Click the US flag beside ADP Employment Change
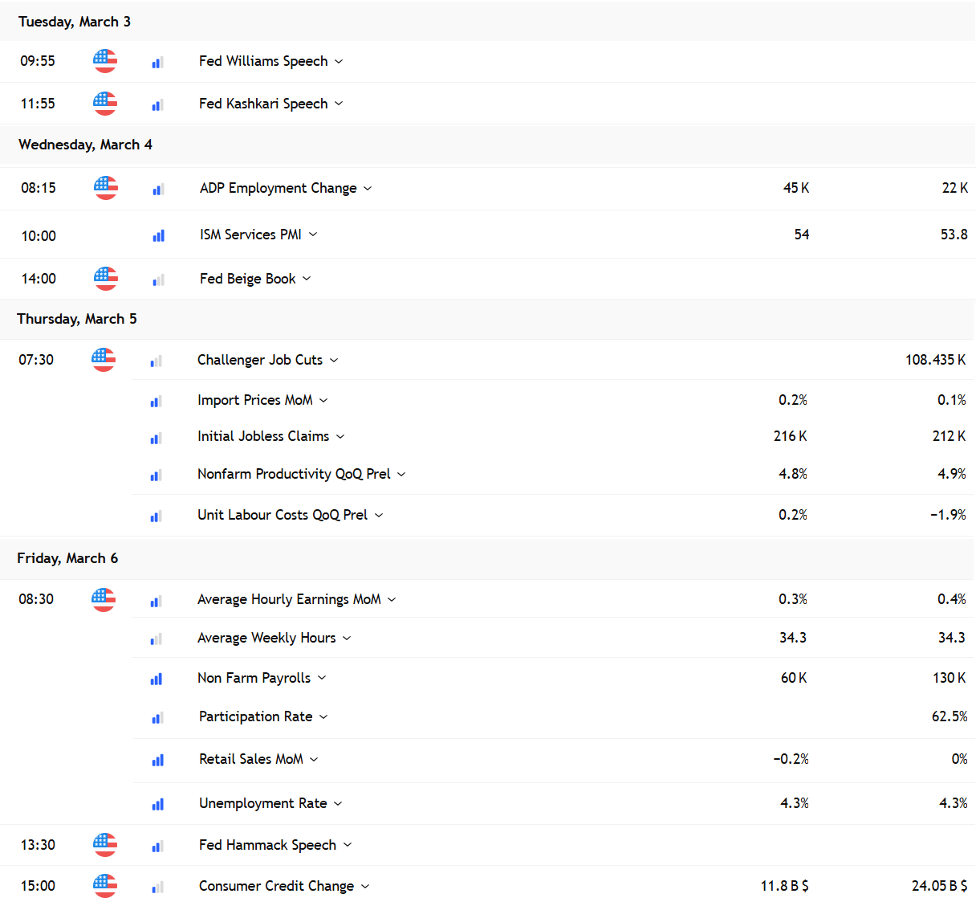 coord(106,188)
